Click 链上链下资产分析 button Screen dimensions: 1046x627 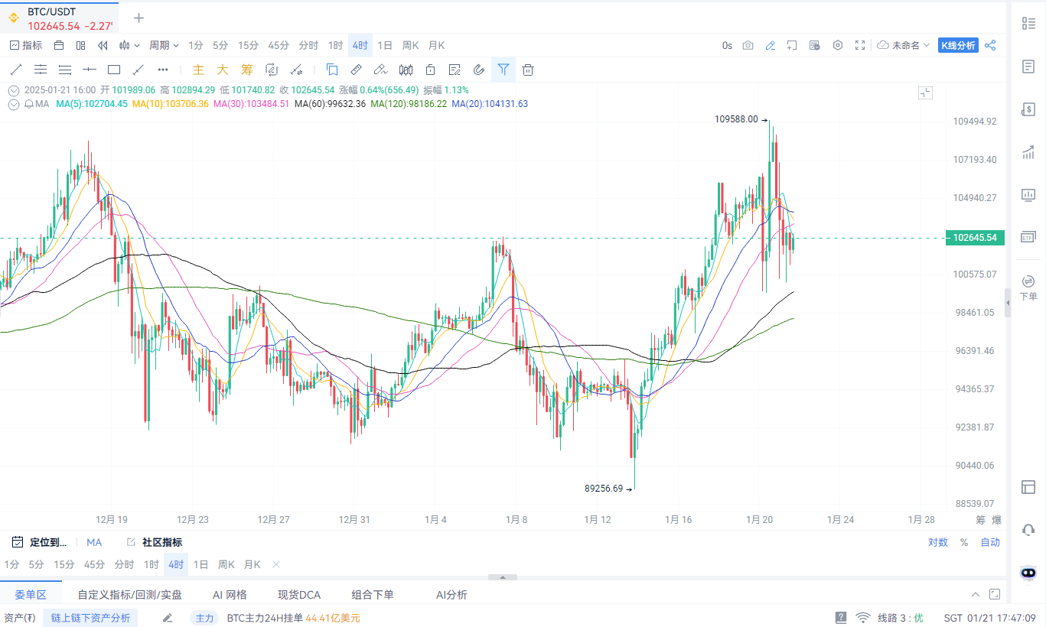tap(90, 618)
